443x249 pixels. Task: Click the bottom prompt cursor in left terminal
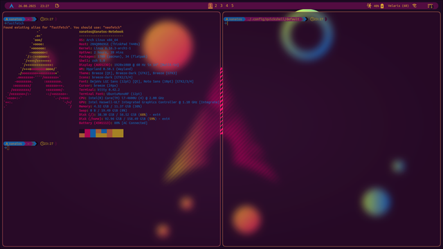point(8,148)
